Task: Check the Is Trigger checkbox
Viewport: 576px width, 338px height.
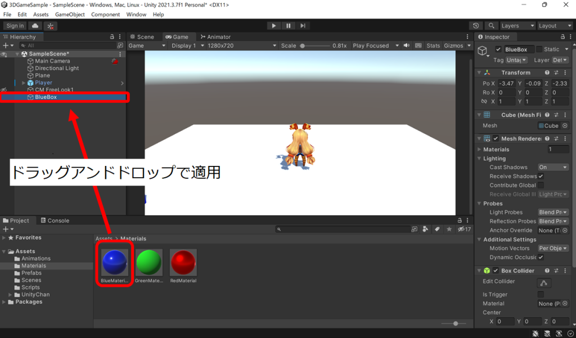Action: [541, 294]
